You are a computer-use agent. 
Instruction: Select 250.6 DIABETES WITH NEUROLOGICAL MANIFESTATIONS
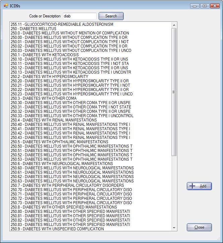pos(62,164)
